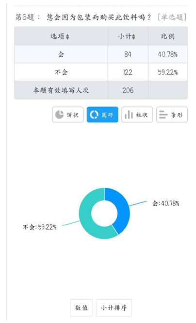Select the 不会 table row
Viewport: 196px width, 323px height.
coord(101,72)
